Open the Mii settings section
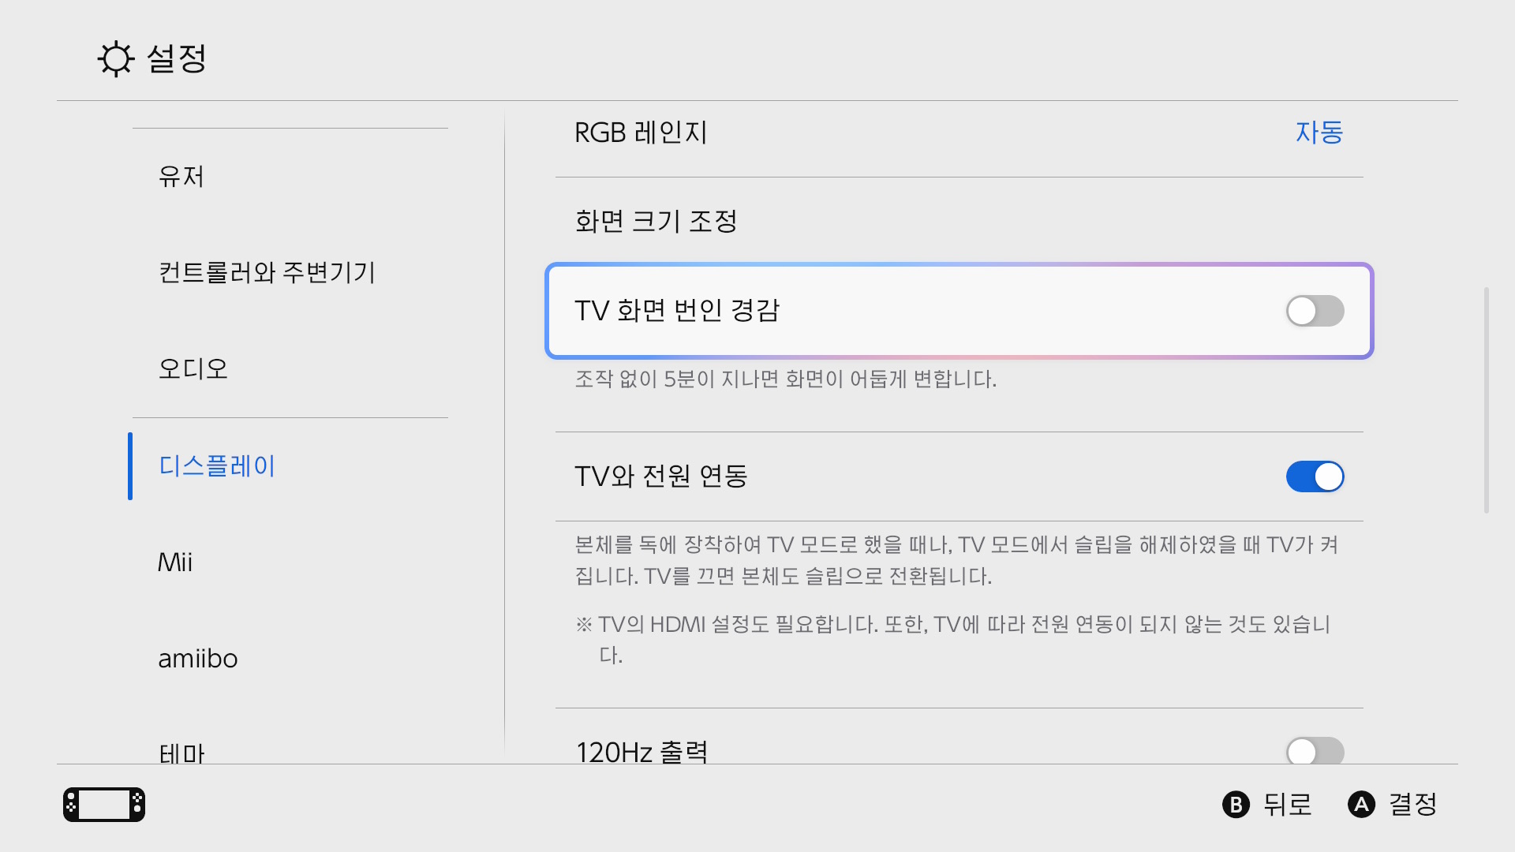Viewport: 1515px width, 852px height. [174, 562]
